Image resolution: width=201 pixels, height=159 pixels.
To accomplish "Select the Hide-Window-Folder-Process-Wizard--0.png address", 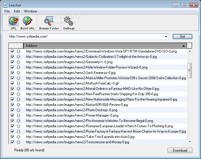I will pyautogui.click(x=87, y=67).
